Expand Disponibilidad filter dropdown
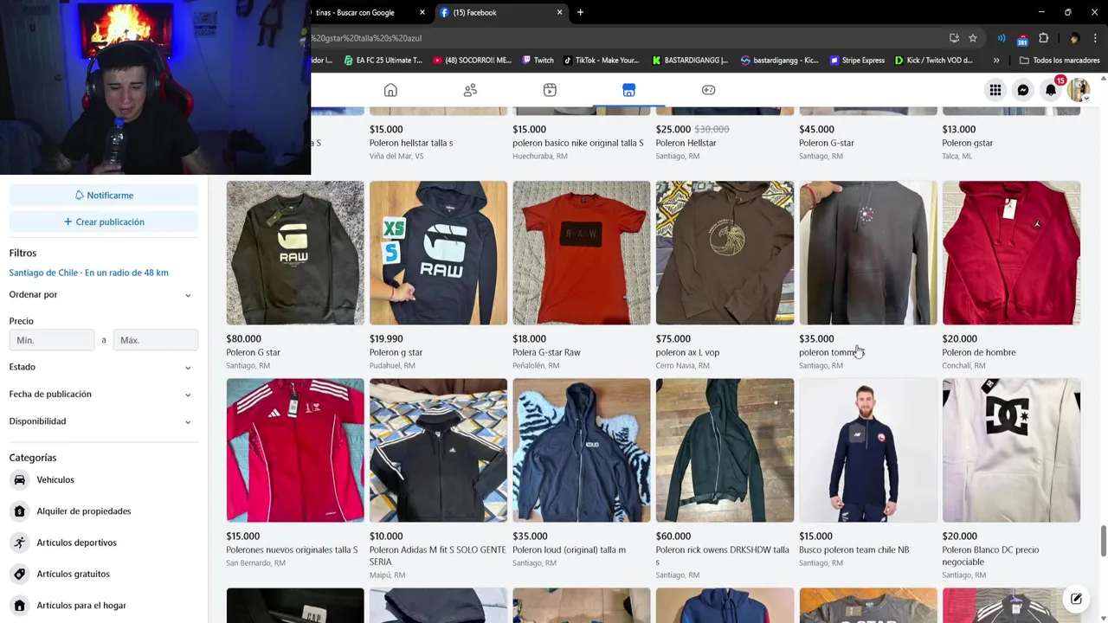The image size is (1108, 623). pos(104,421)
